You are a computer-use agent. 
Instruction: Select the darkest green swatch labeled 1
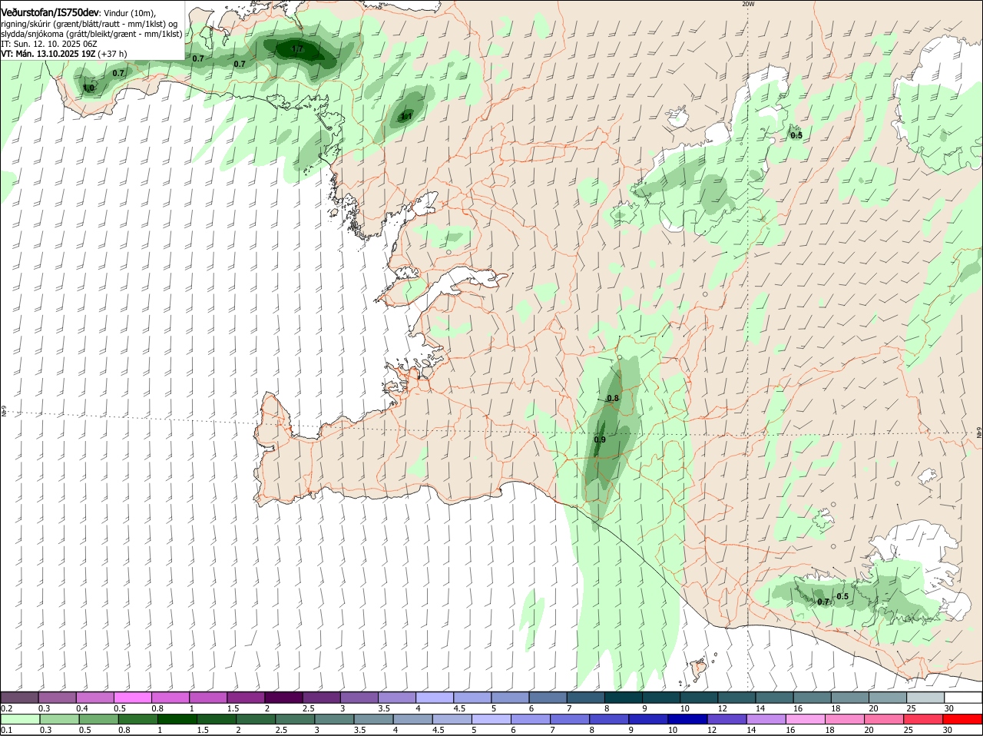click(x=177, y=719)
